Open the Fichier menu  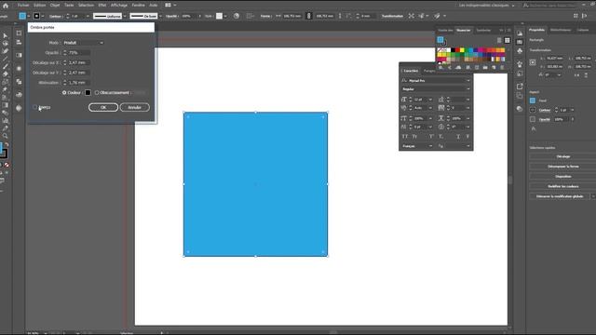[x=23, y=6]
